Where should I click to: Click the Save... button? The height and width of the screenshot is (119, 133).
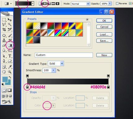(104, 41)
